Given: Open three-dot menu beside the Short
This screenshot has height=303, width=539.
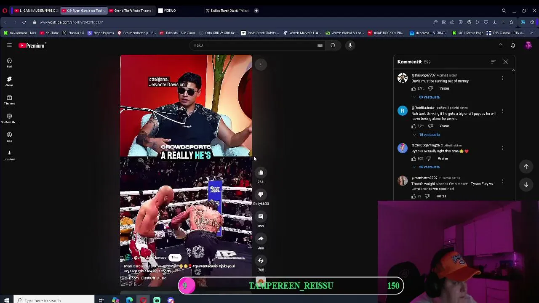Looking at the screenshot, I should 261,64.
